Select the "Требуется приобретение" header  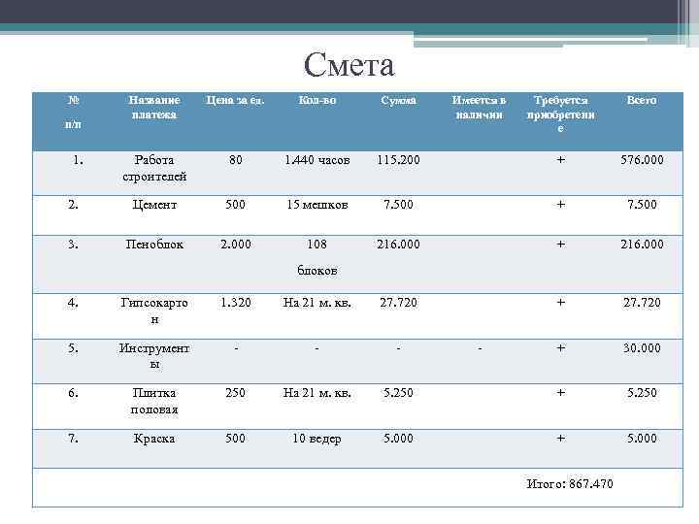(560, 115)
